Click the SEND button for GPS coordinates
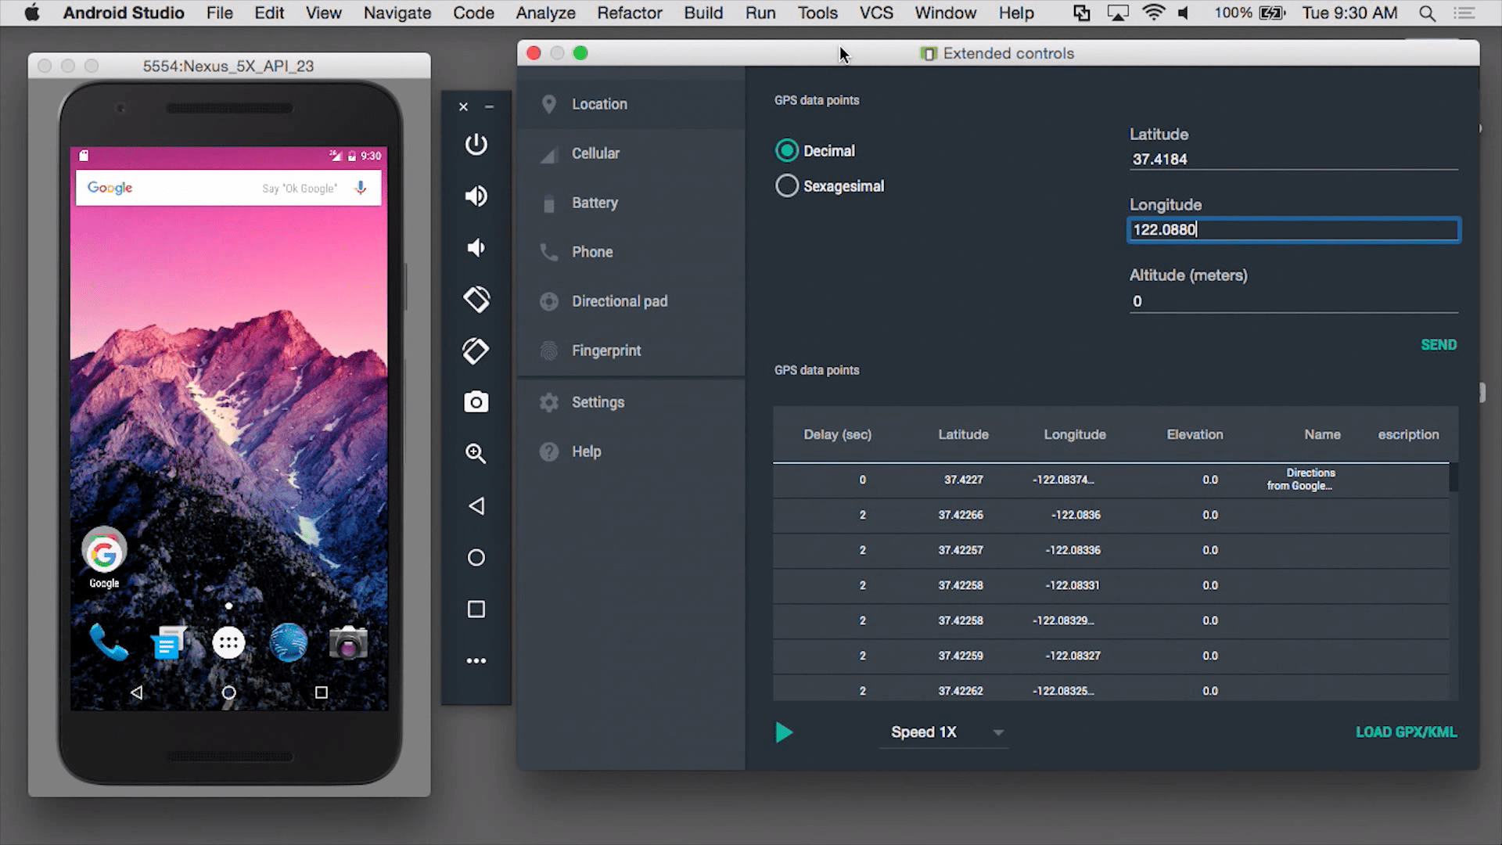The height and width of the screenshot is (845, 1502). [1439, 343]
